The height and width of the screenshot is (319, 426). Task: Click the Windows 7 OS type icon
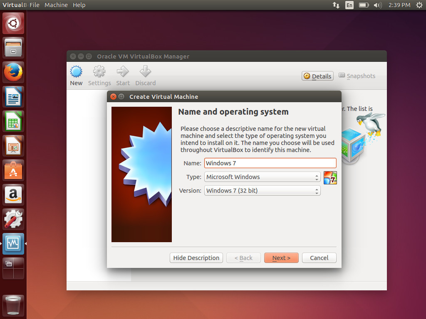click(x=330, y=177)
